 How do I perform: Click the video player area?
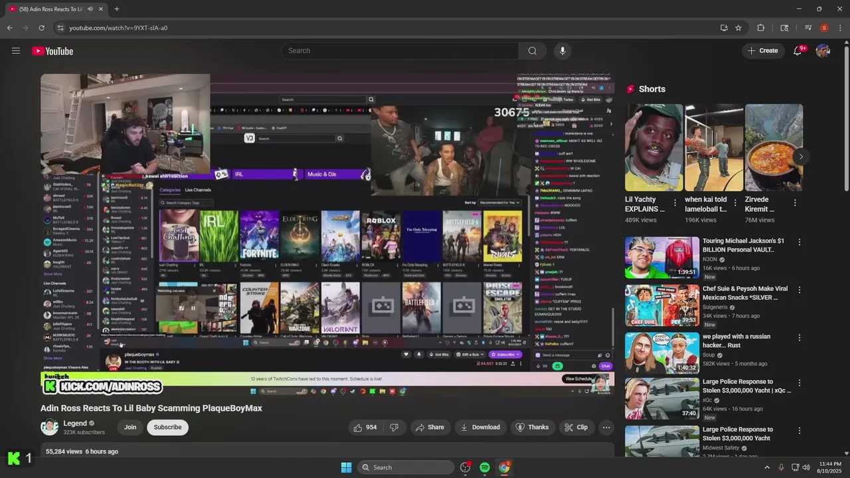tap(327, 235)
